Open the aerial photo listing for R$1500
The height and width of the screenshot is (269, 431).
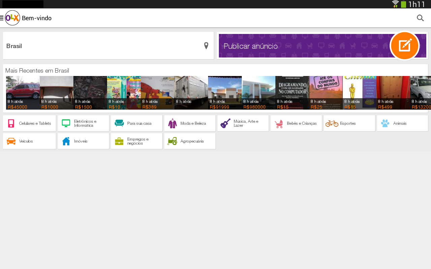(x=90, y=93)
